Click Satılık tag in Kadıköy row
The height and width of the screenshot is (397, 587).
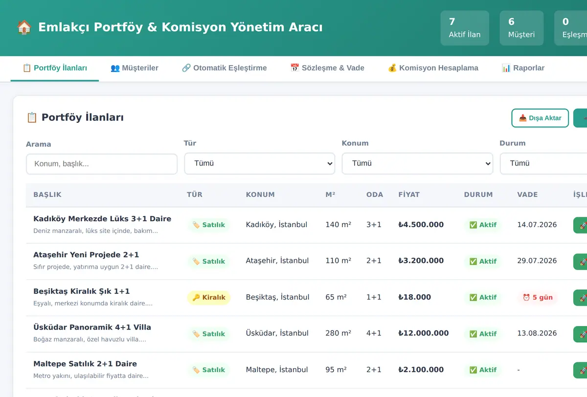click(208, 225)
